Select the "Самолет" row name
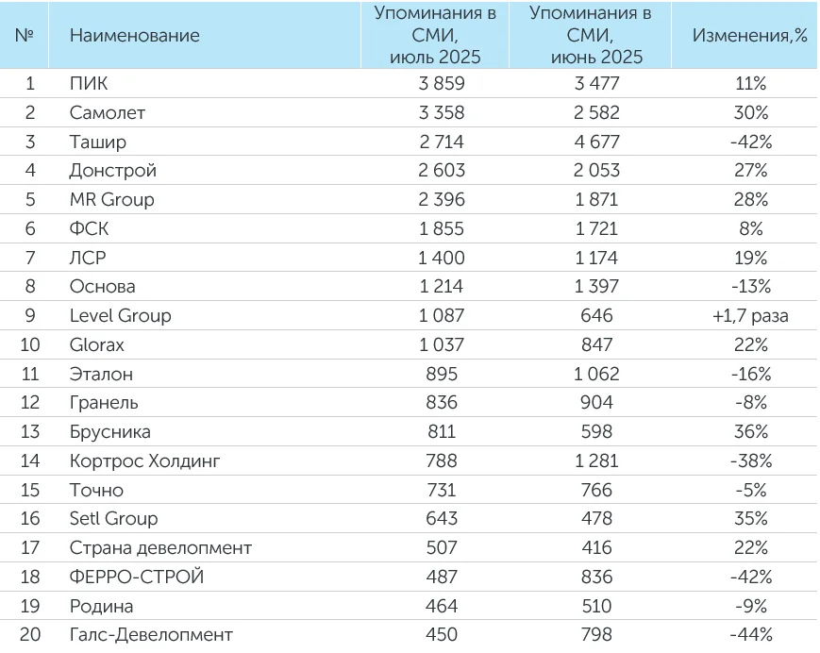The height and width of the screenshot is (653, 820). (108, 113)
